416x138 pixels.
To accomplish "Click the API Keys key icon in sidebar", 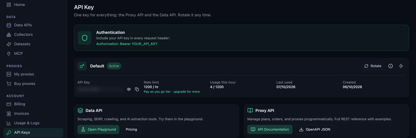I will 9,133.
